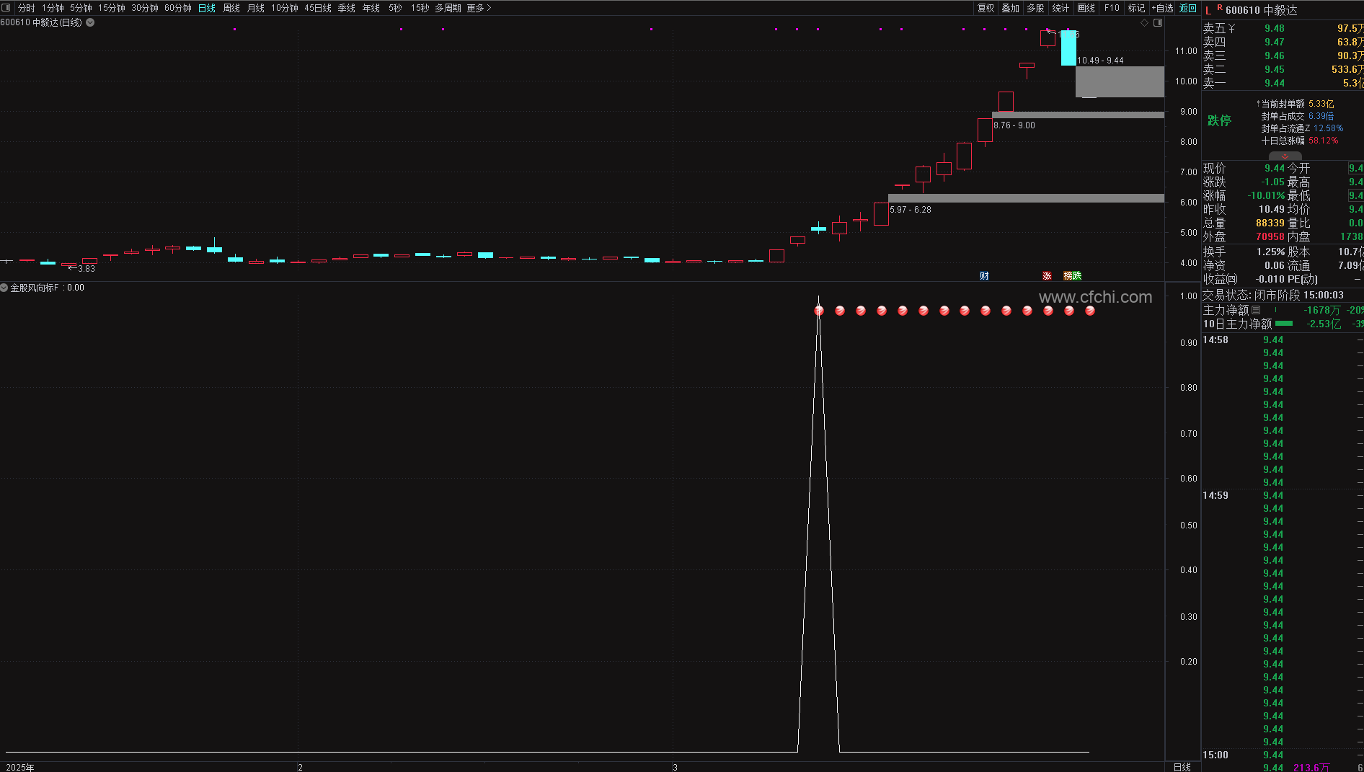Open the 分时 intraday chart tab
Image resolution: width=1364 pixels, height=772 pixels.
(x=27, y=8)
